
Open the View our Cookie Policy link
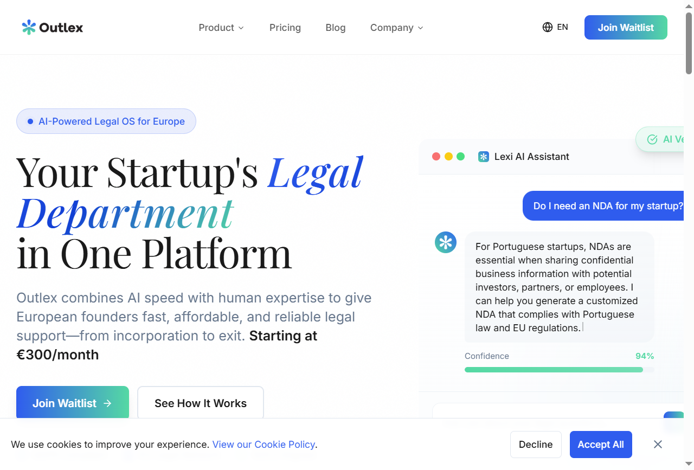(264, 445)
